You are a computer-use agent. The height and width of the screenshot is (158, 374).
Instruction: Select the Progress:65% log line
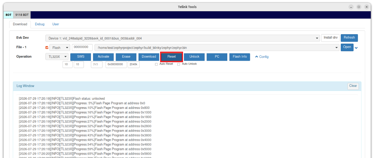(85, 154)
